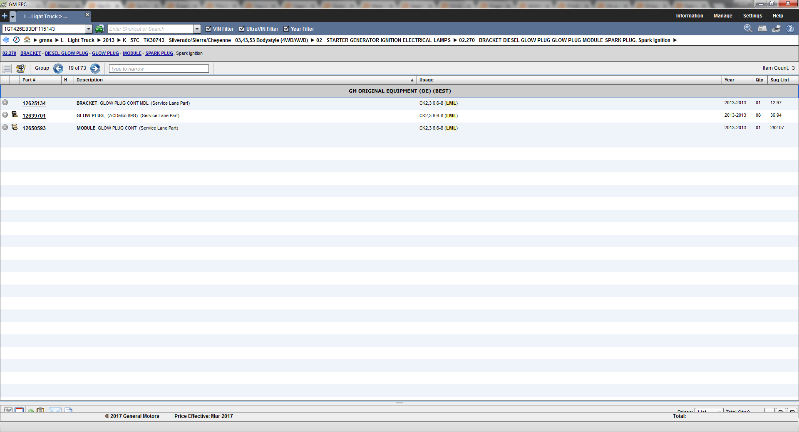The image size is (799, 432).
Task: Open notes icon for part 12639701
Action: [x=15, y=114]
